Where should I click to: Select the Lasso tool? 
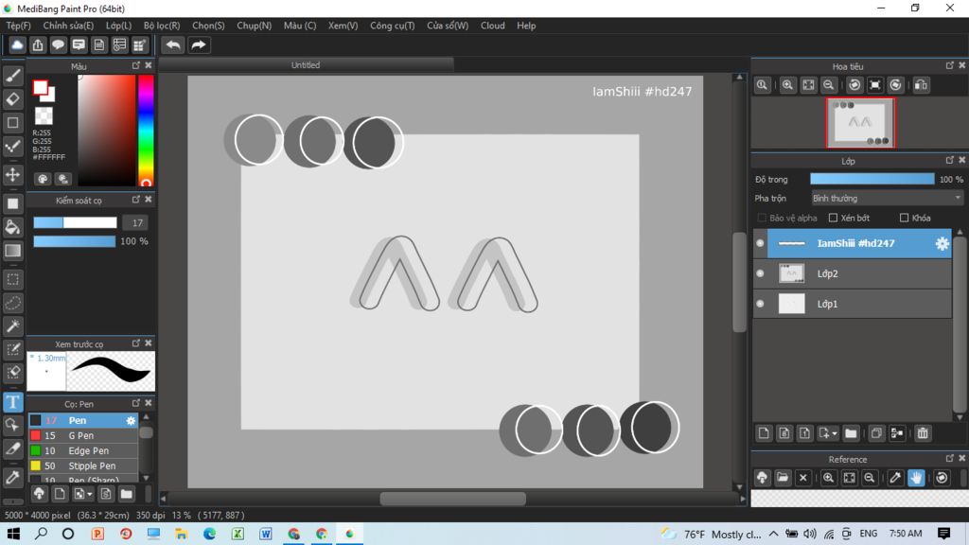pyautogui.click(x=13, y=303)
